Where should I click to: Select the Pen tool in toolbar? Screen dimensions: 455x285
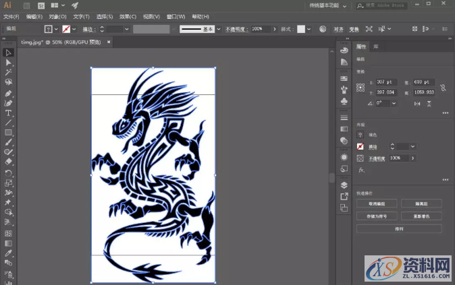(x=8, y=93)
